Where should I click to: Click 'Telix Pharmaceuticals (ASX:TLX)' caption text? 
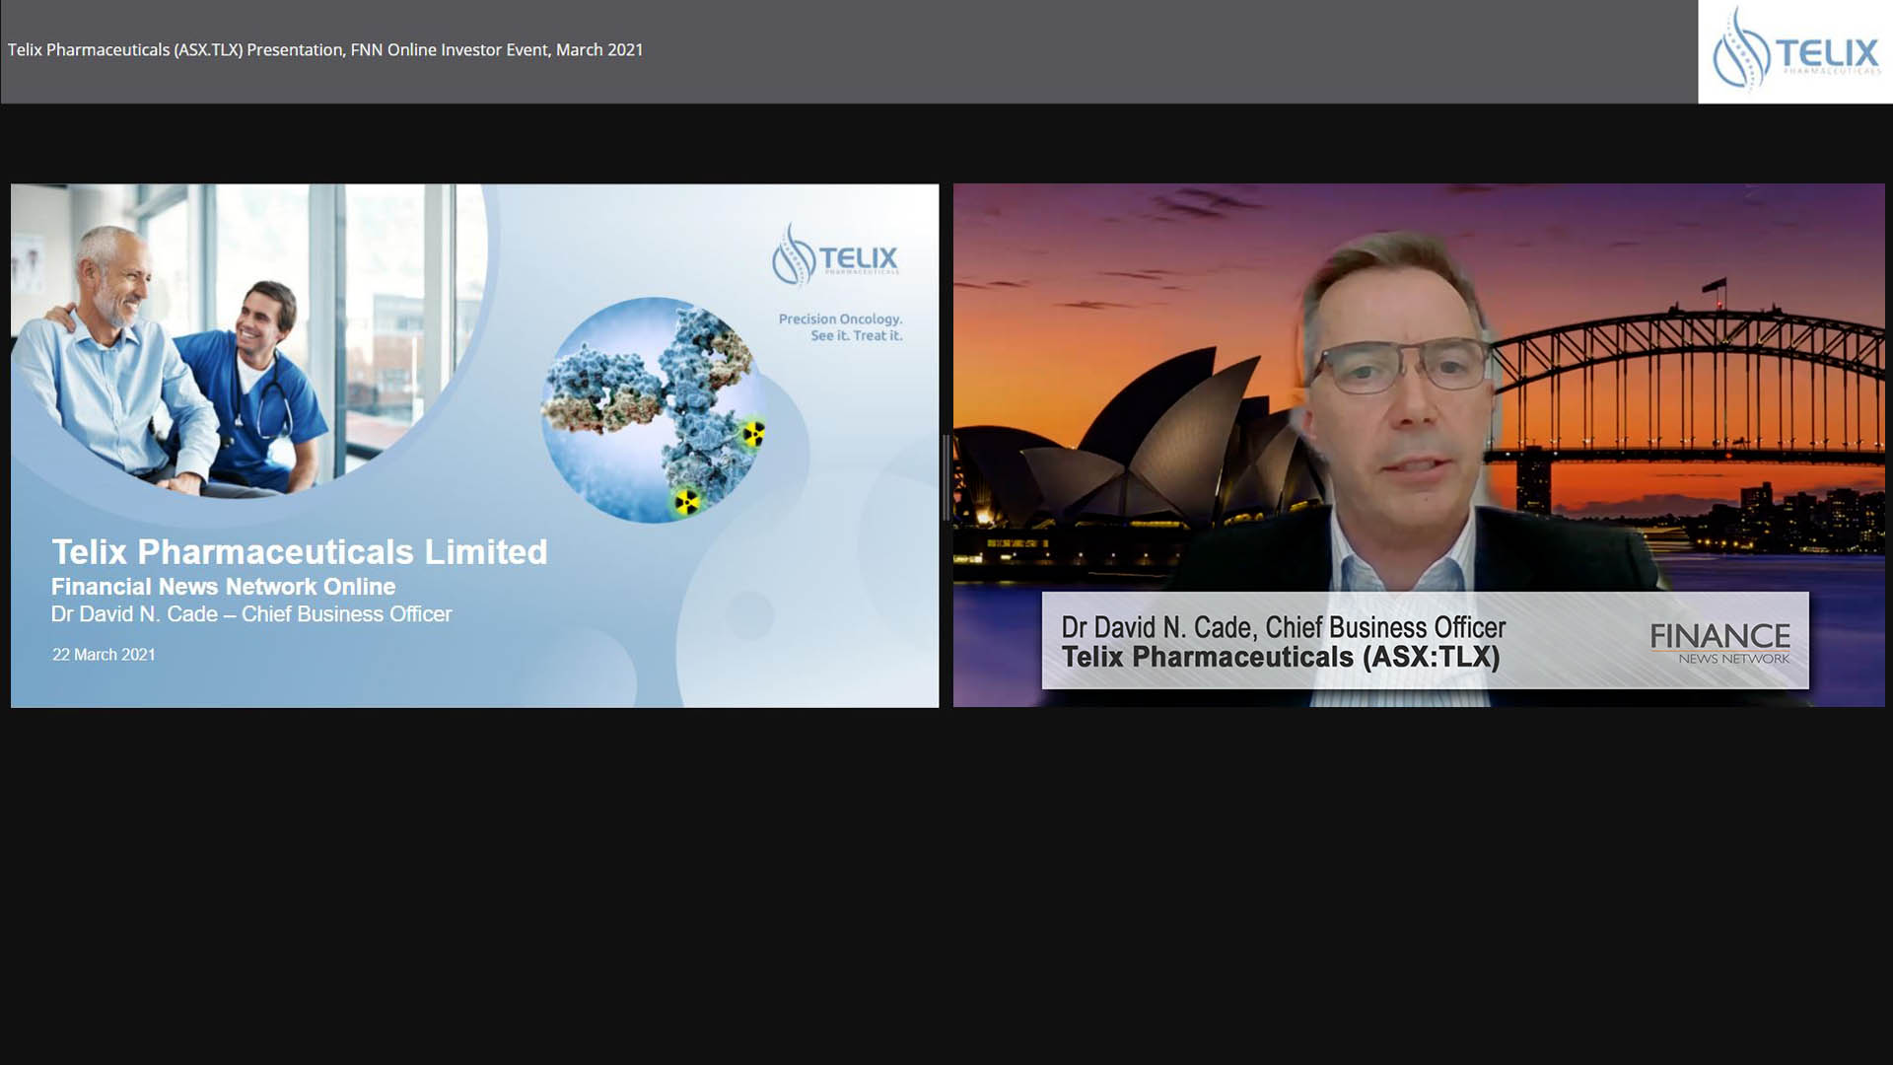point(1280,658)
